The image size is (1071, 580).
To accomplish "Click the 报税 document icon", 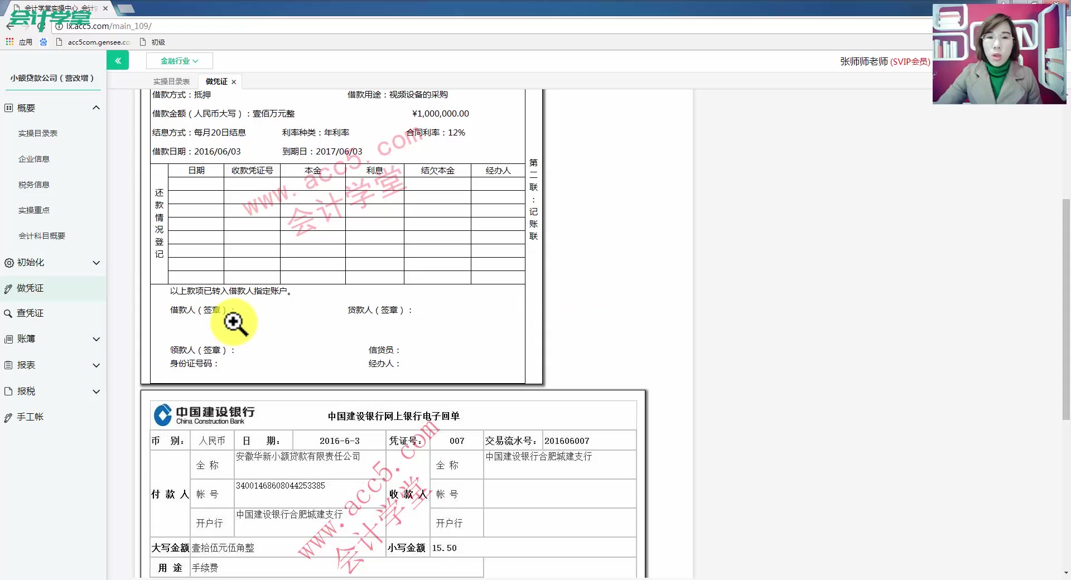I will pyautogui.click(x=8, y=391).
